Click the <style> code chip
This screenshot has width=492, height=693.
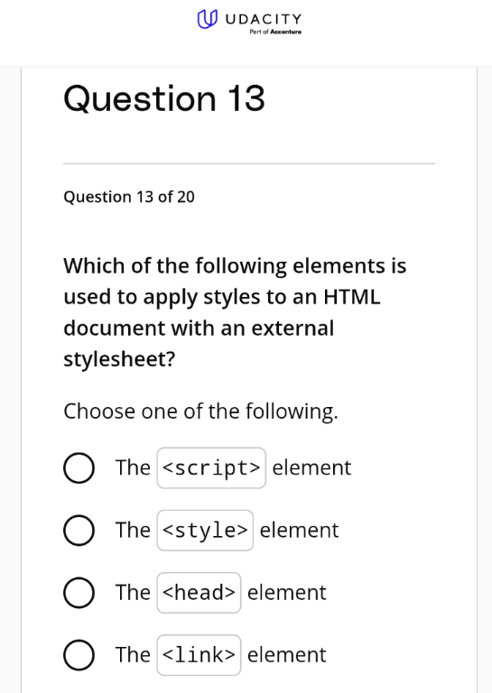(x=205, y=531)
